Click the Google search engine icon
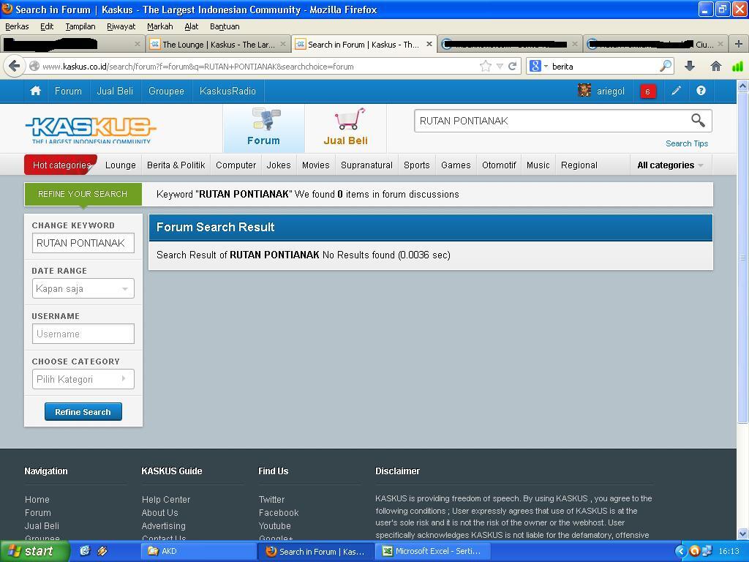749x562 pixels. click(x=535, y=66)
